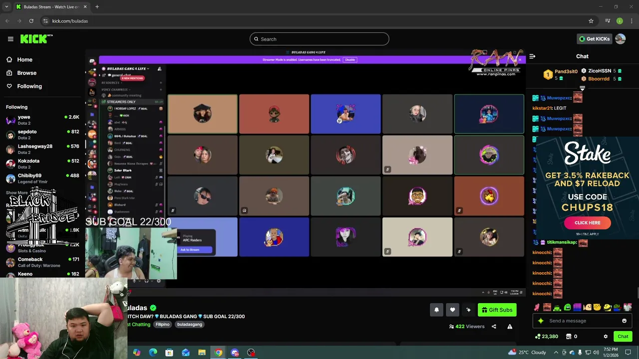The width and height of the screenshot is (639, 359).
Task: Open Discord from taskbar
Action: (x=235, y=353)
